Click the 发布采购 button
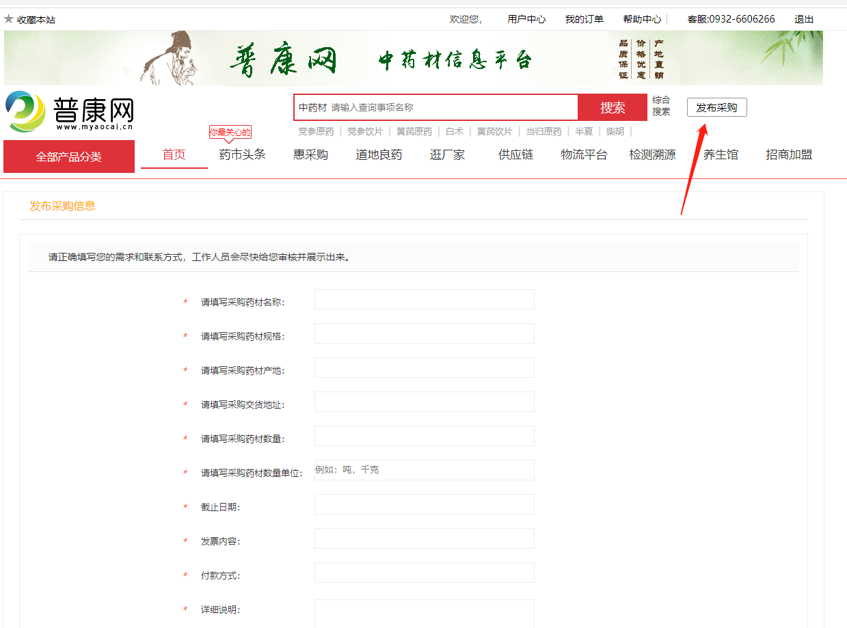 [x=716, y=107]
